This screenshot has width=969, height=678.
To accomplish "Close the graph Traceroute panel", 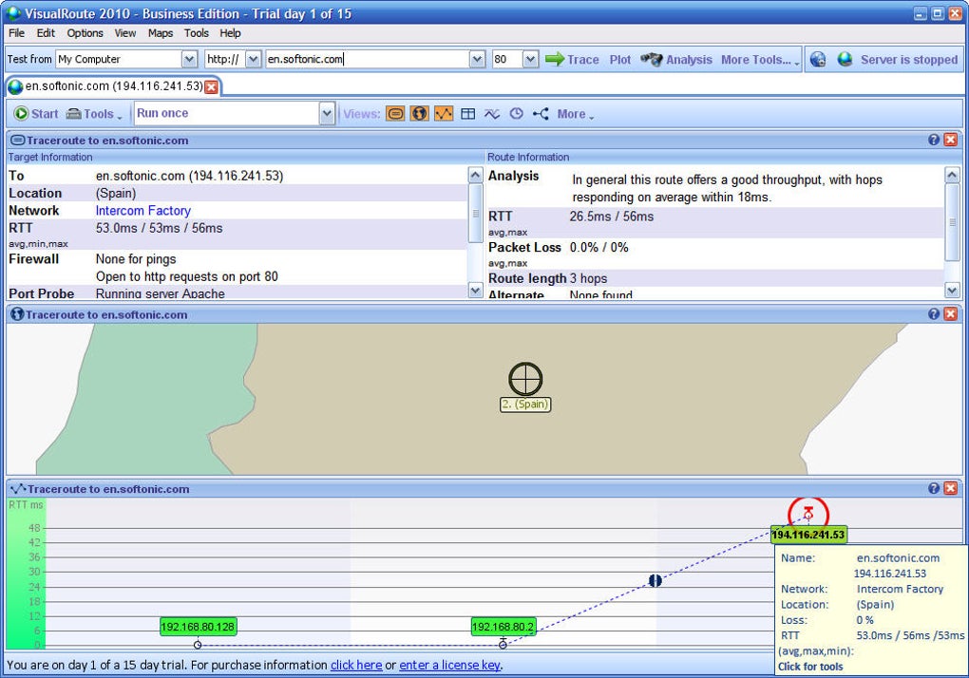I will click(951, 488).
